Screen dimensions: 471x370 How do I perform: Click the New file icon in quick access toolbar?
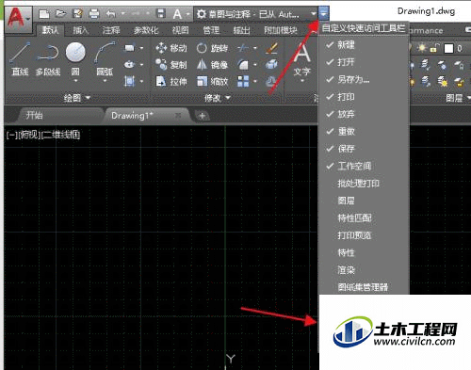[44, 14]
